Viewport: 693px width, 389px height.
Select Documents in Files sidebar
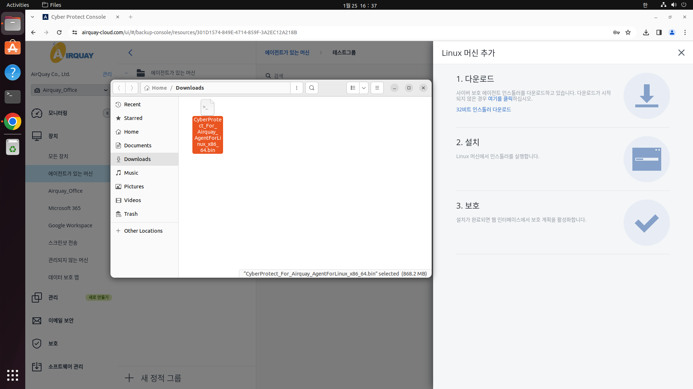[138, 146]
